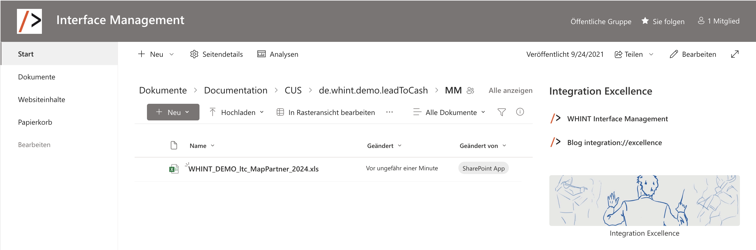
Task: Click the Interface Management site title
Action: [x=120, y=20]
